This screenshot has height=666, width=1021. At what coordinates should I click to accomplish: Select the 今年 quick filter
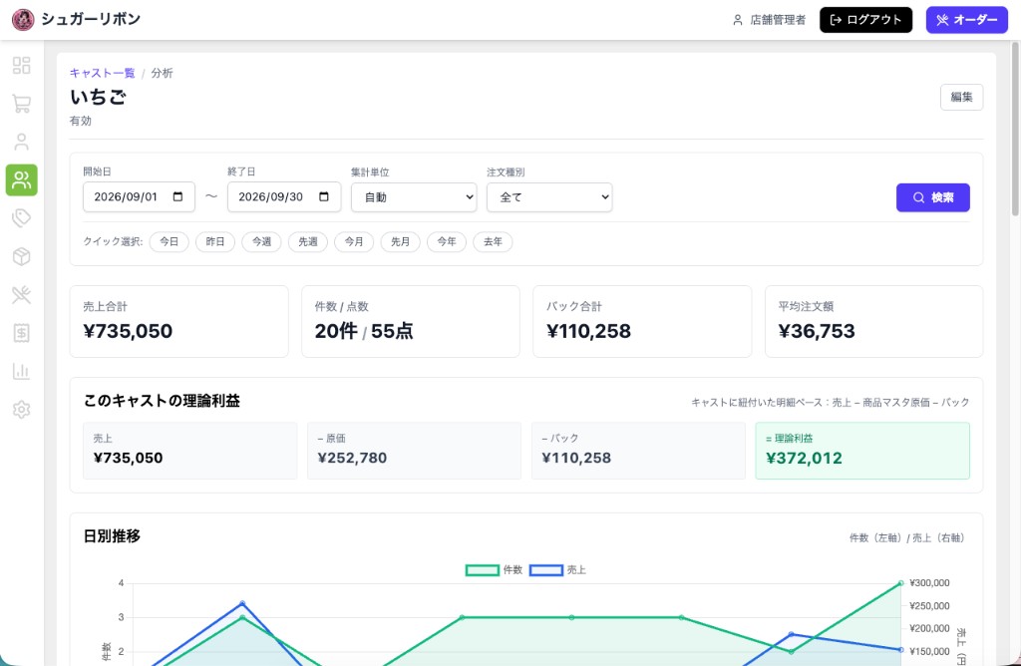(447, 241)
